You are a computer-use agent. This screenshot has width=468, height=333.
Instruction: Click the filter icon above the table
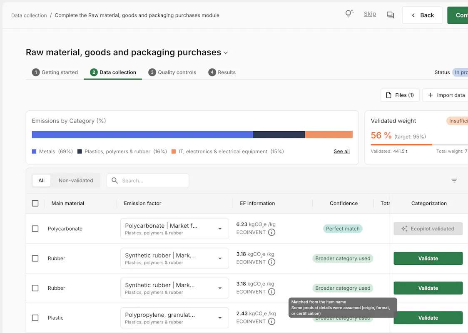point(454,181)
